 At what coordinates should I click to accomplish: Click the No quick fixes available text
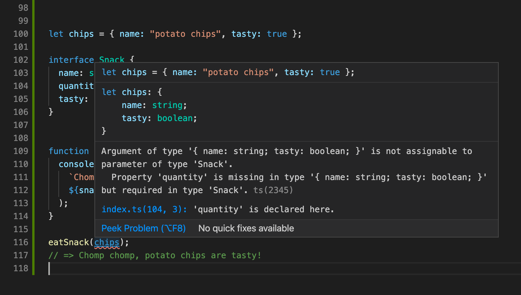[246, 228]
